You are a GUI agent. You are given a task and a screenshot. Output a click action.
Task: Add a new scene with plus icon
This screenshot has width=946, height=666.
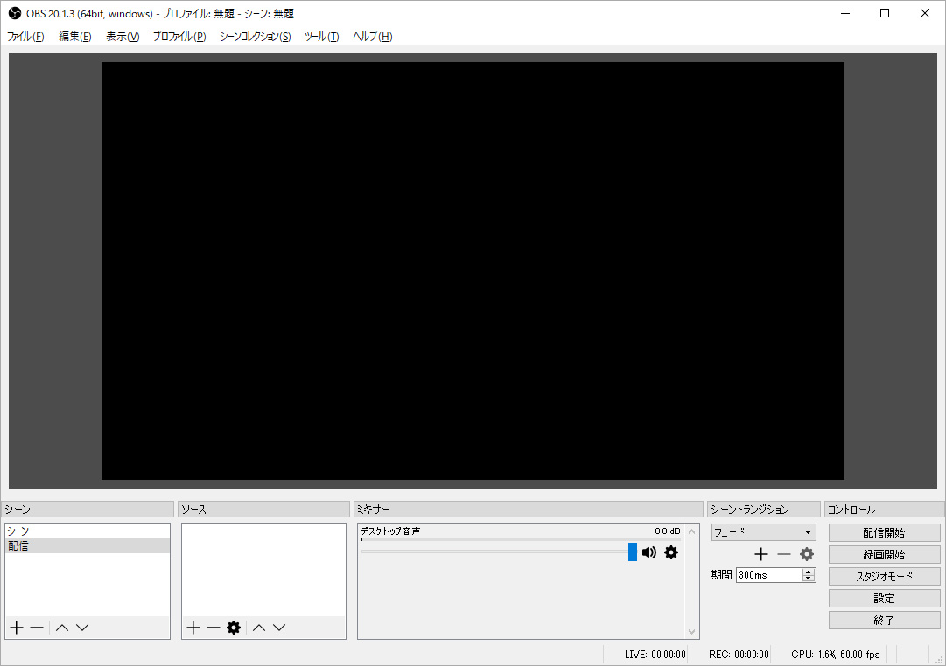coord(17,628)
